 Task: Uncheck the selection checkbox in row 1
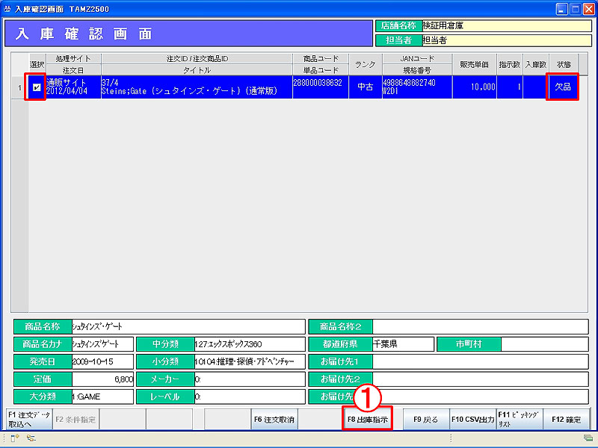[37, 87]
